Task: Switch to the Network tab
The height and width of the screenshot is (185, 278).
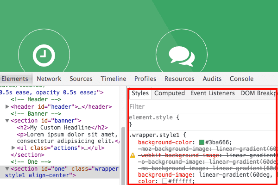Action: point(49,79)
